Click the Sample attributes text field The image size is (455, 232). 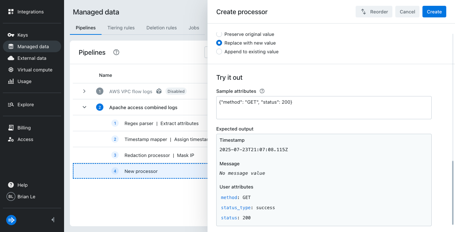click(x=324, y=108)
